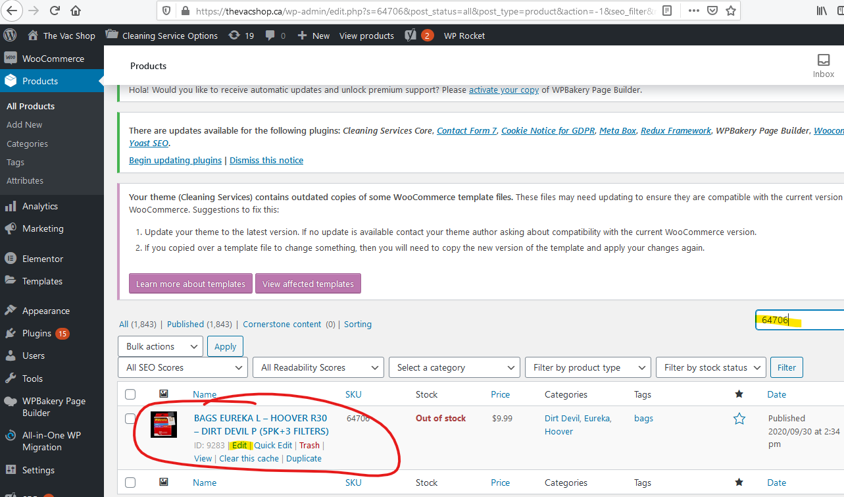Open the Select a category dropdown
Image resolution: width=844 pixels, height=497 pixels.
click(x=455, y=367)
